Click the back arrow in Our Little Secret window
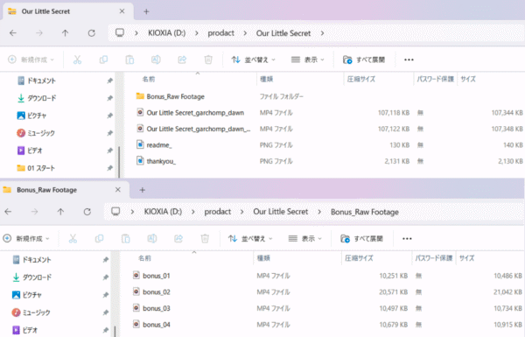The width and height of the screenshot is (525, 337). pos(13,33)
